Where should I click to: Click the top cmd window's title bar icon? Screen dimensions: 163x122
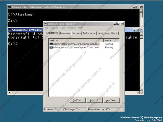[x=9, y=7]
